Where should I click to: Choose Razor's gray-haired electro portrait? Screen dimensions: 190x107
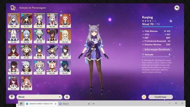coord(26,68)
